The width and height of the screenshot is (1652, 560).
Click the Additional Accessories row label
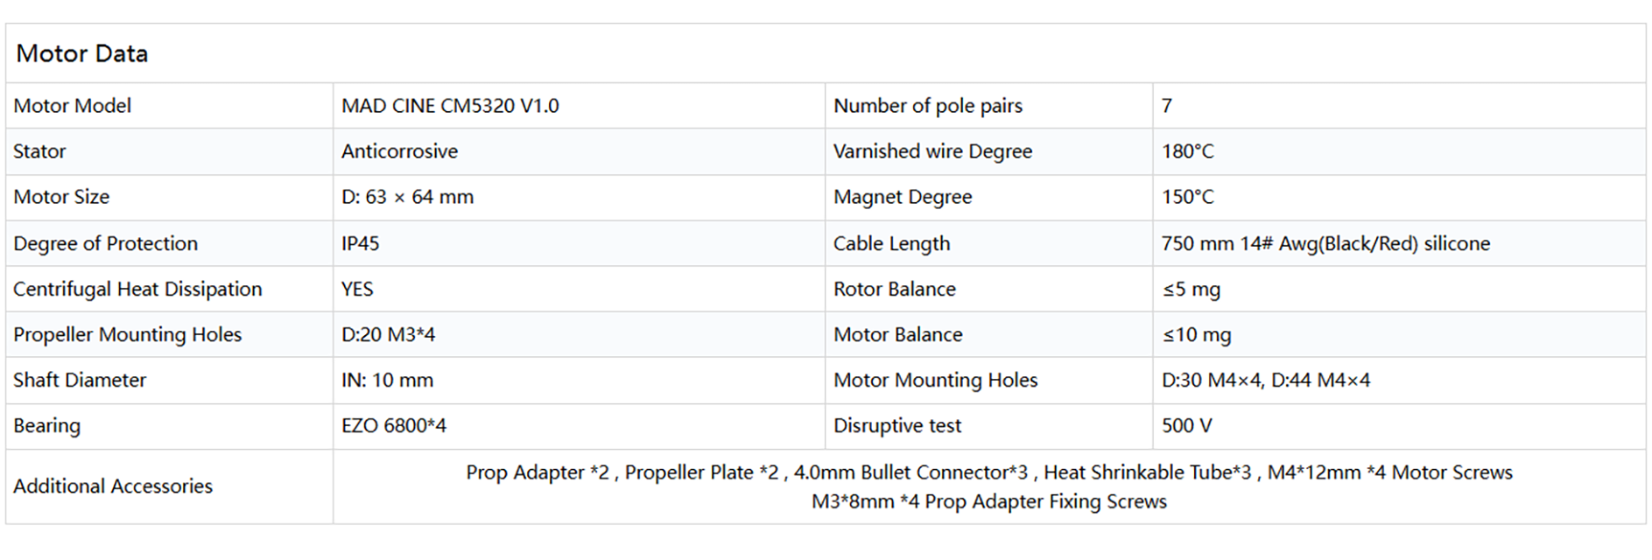tap(113, 486)
